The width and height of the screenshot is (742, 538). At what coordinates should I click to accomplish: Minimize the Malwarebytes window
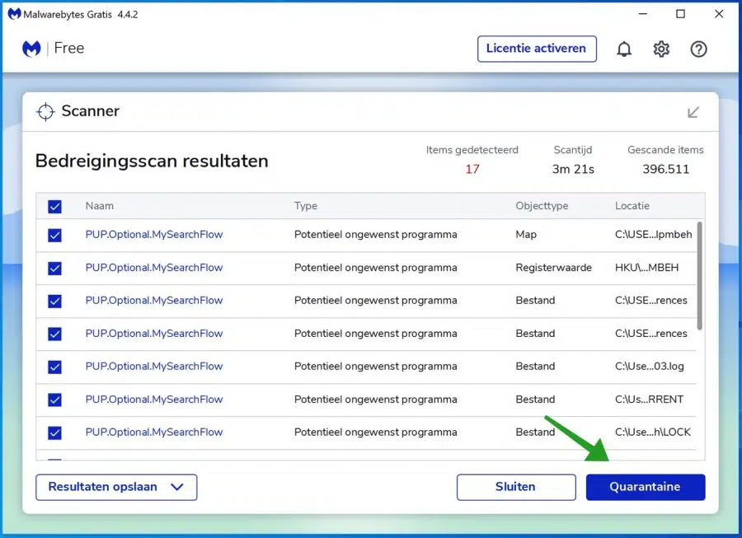pyautogui.click(x=642, y=14)
